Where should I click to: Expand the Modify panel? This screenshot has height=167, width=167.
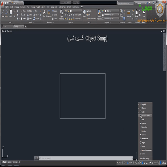click(31, 22)
